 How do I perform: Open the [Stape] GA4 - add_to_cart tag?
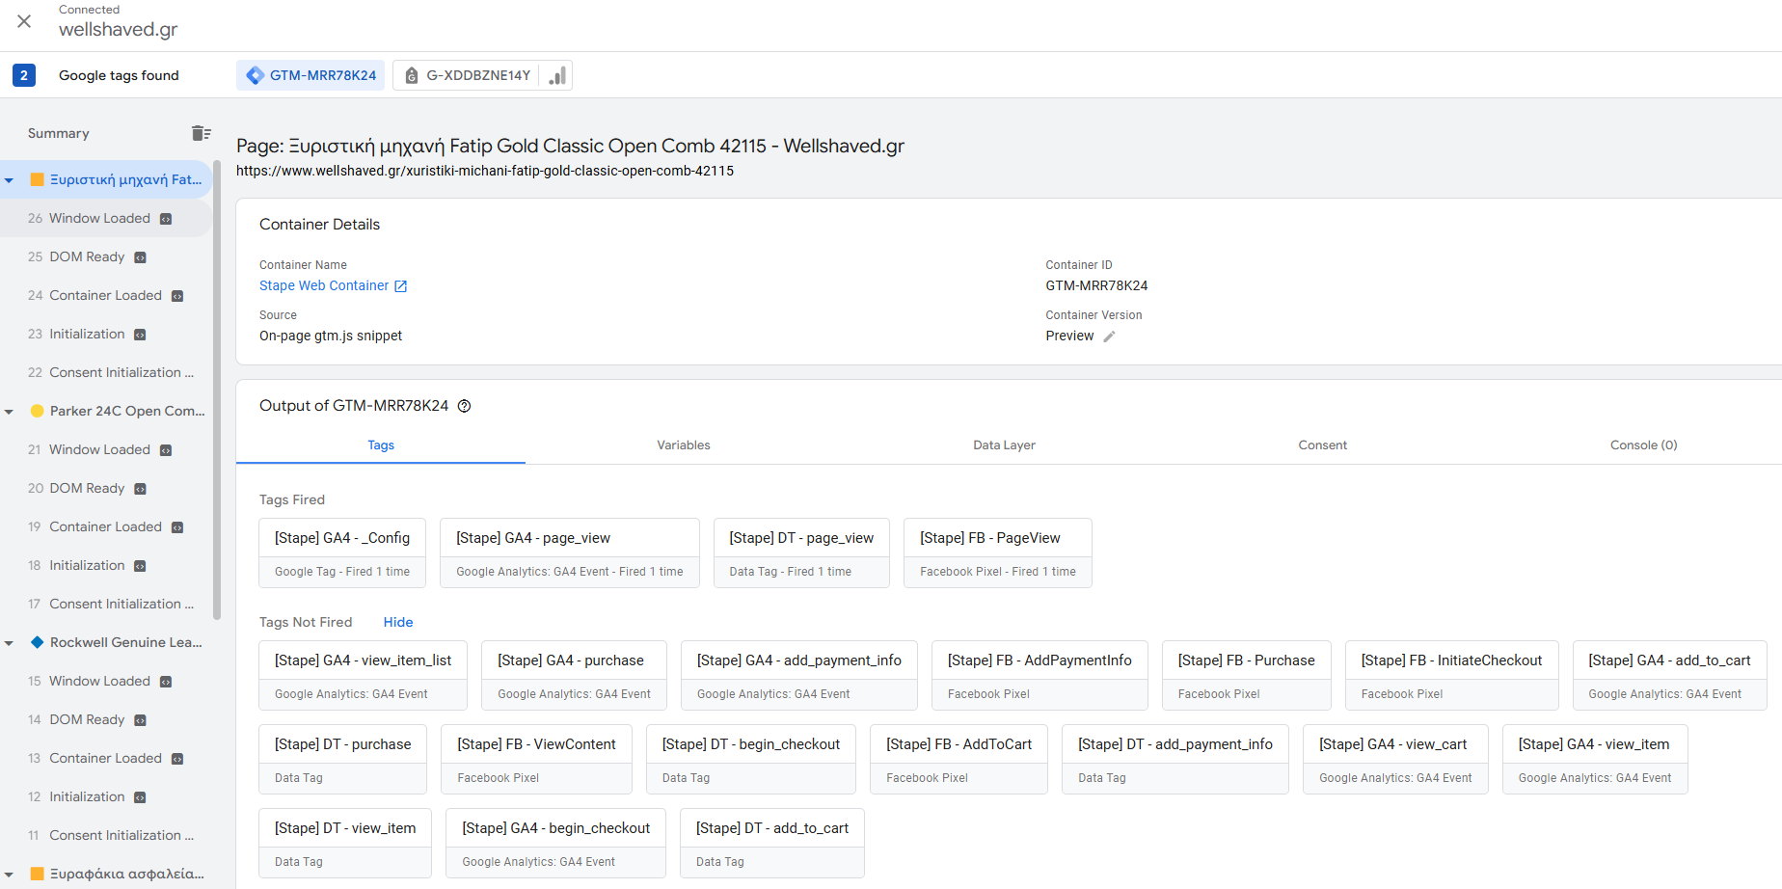(x=1670, y=676)
